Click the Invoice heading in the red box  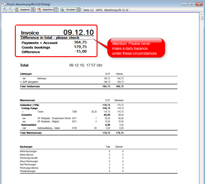(x=30, y=33)
